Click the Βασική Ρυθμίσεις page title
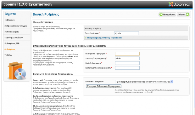Viewport: 195px width, 115px height. (x=46, y=14)
